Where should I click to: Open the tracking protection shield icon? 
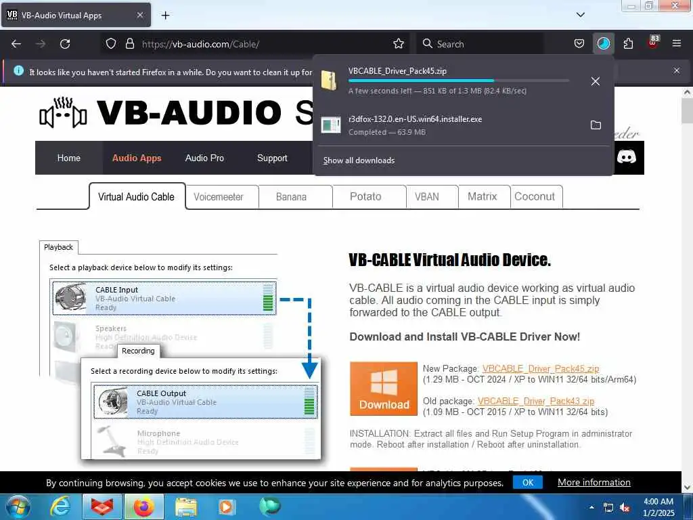pos(111,44)
